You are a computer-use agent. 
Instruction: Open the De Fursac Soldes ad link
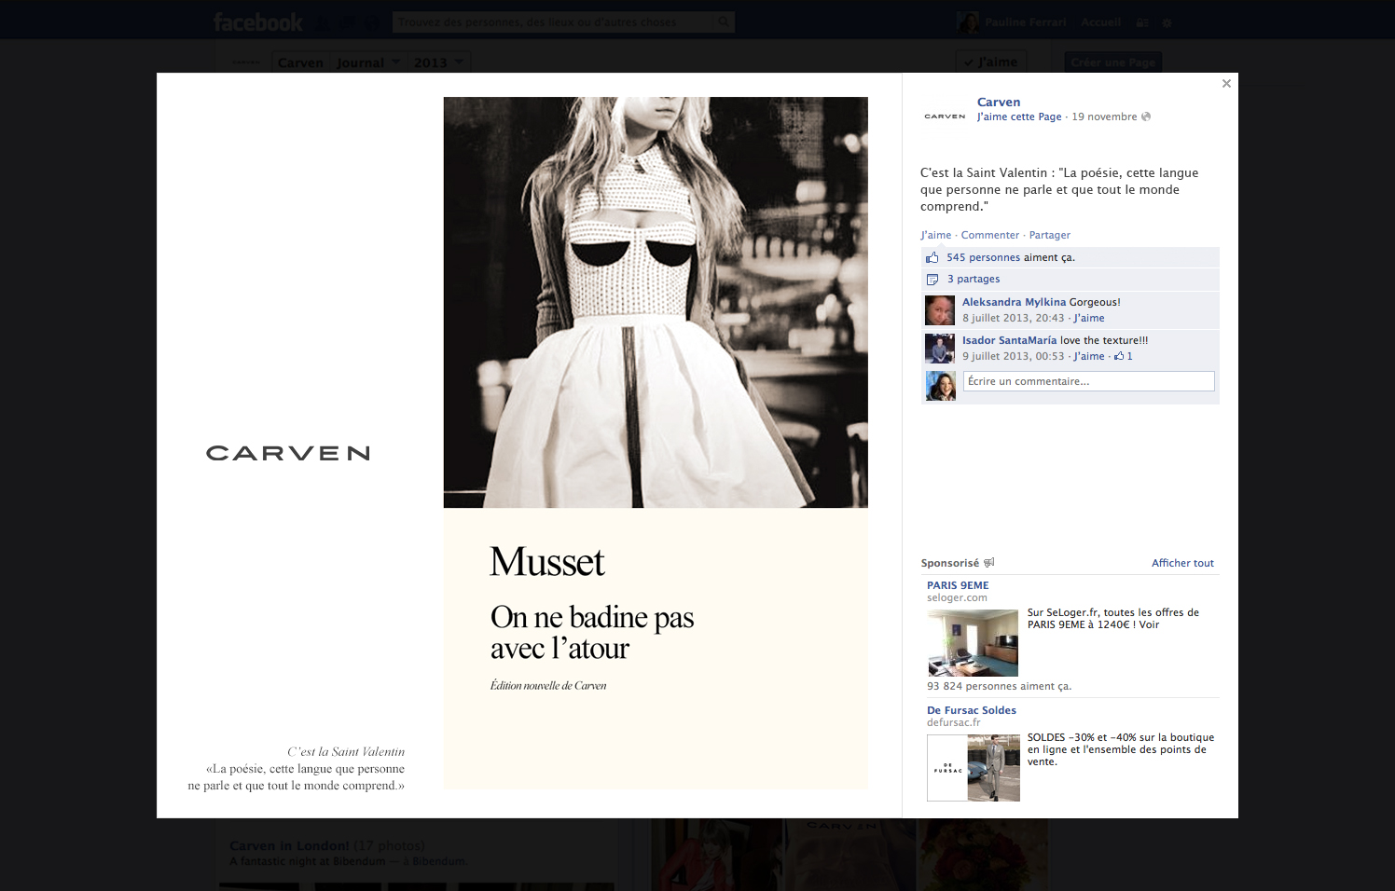click(971, 710)
